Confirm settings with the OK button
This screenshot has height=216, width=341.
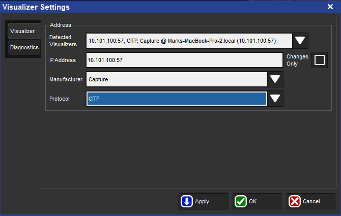click(257, 201)
